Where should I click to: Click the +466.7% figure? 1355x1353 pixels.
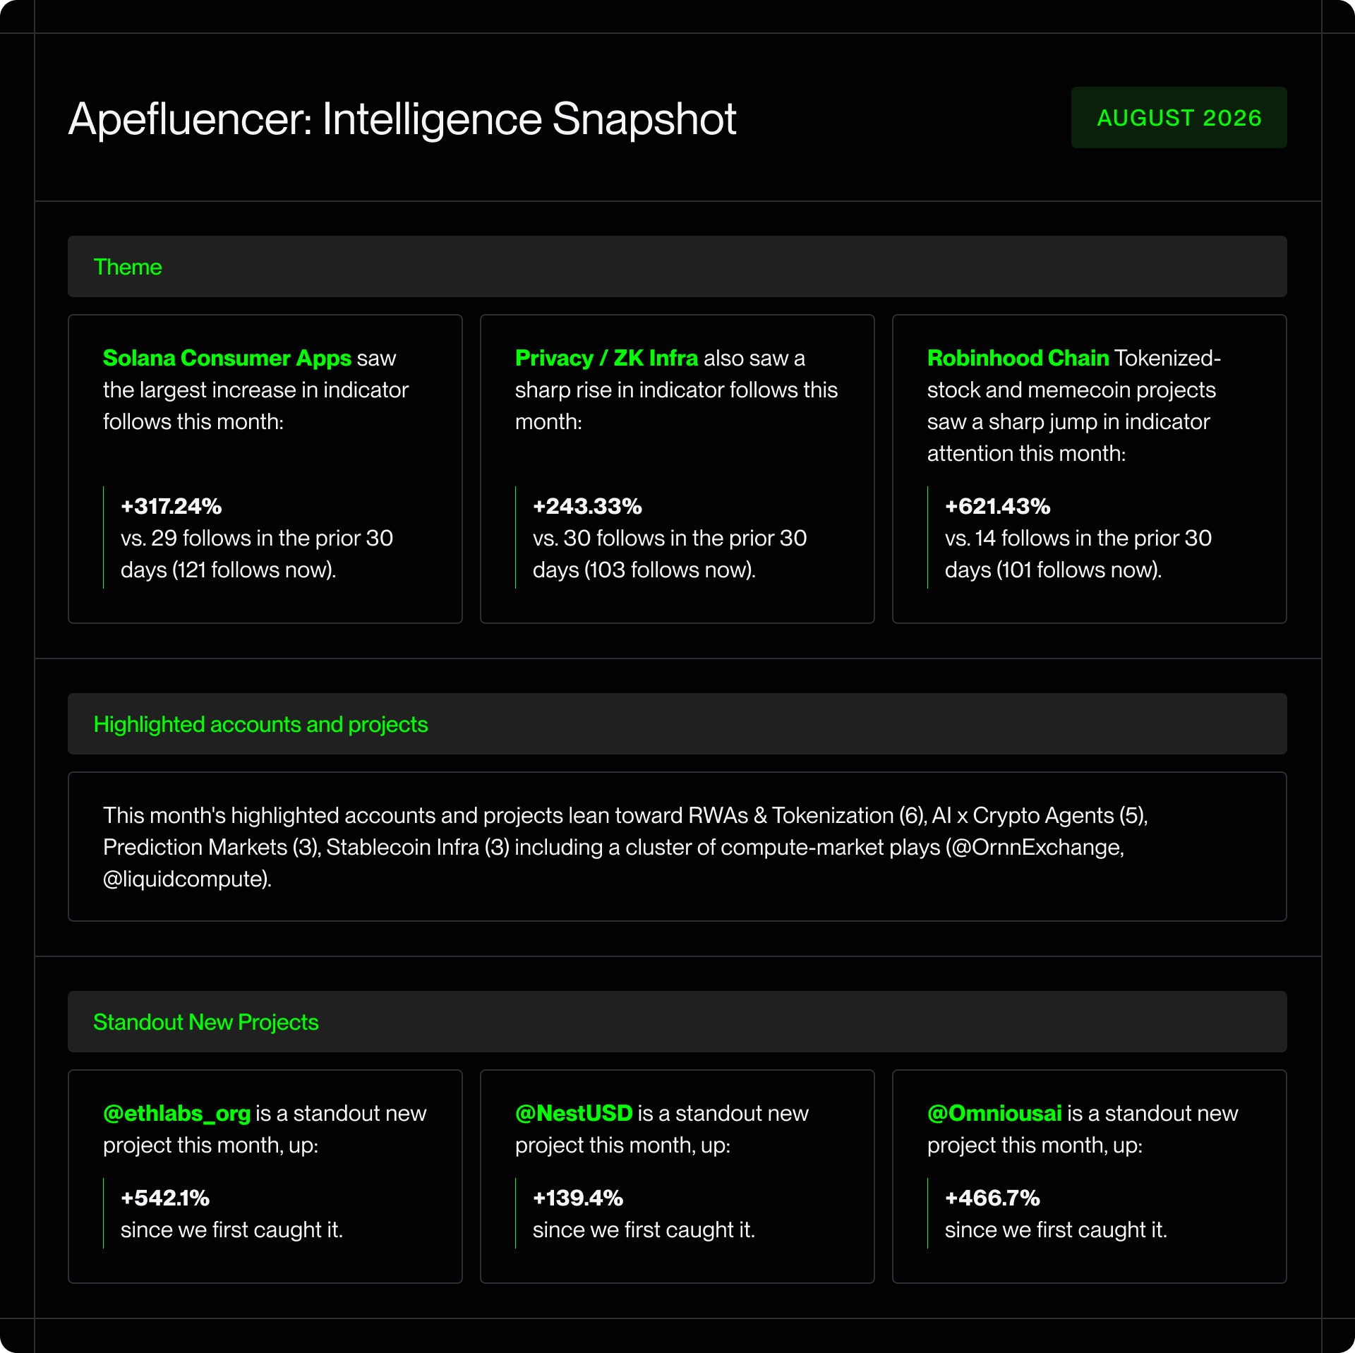992,1198
